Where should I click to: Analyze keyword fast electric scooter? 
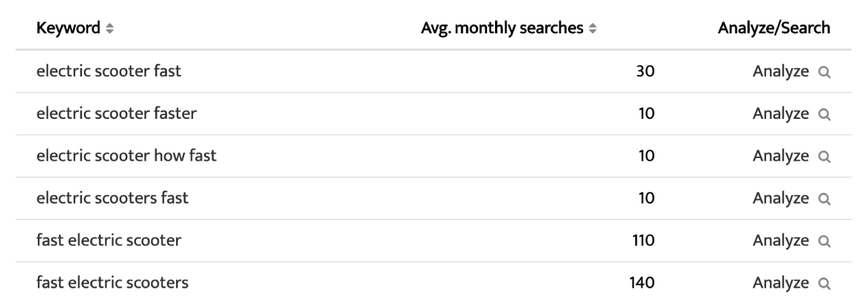coord(781,241)
